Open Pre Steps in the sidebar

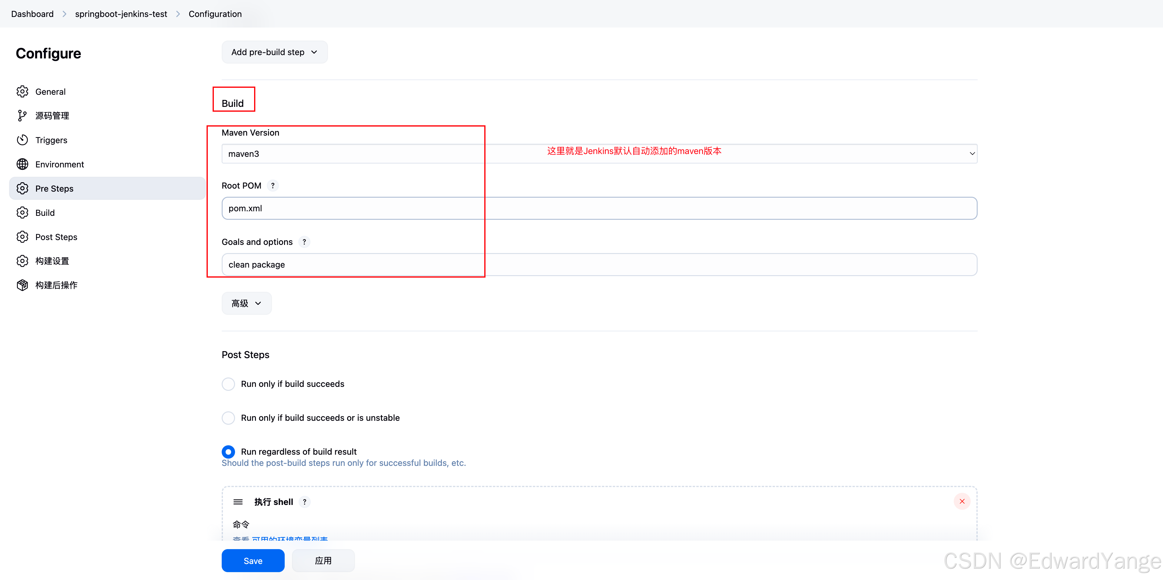(x=54, y=188)
